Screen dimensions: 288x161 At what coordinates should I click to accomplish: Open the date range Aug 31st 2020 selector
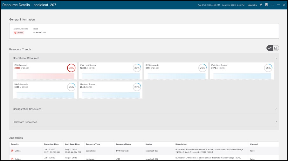221,5
